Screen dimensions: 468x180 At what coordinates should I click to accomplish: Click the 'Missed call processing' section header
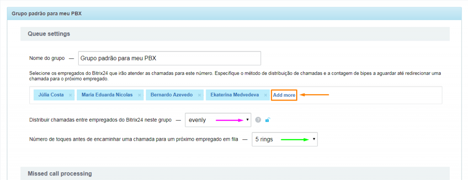[x=235, y=174]
